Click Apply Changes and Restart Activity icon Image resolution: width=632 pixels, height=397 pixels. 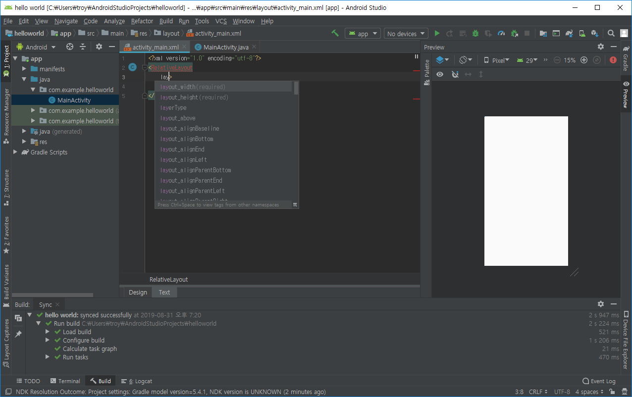450,33
